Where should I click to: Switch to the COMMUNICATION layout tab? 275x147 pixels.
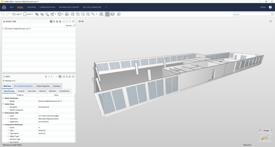click(47, 7)
